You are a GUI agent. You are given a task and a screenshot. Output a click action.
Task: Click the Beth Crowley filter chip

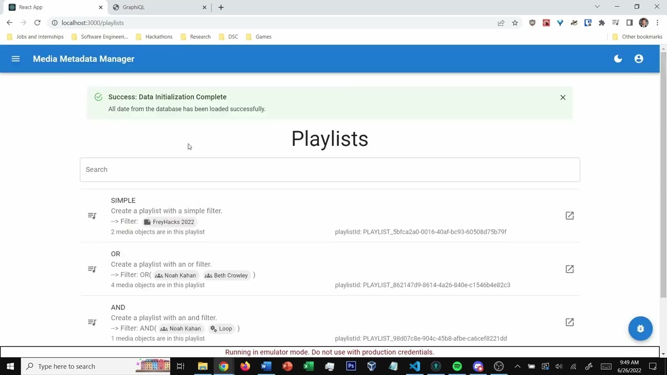(x=226, y=276)
